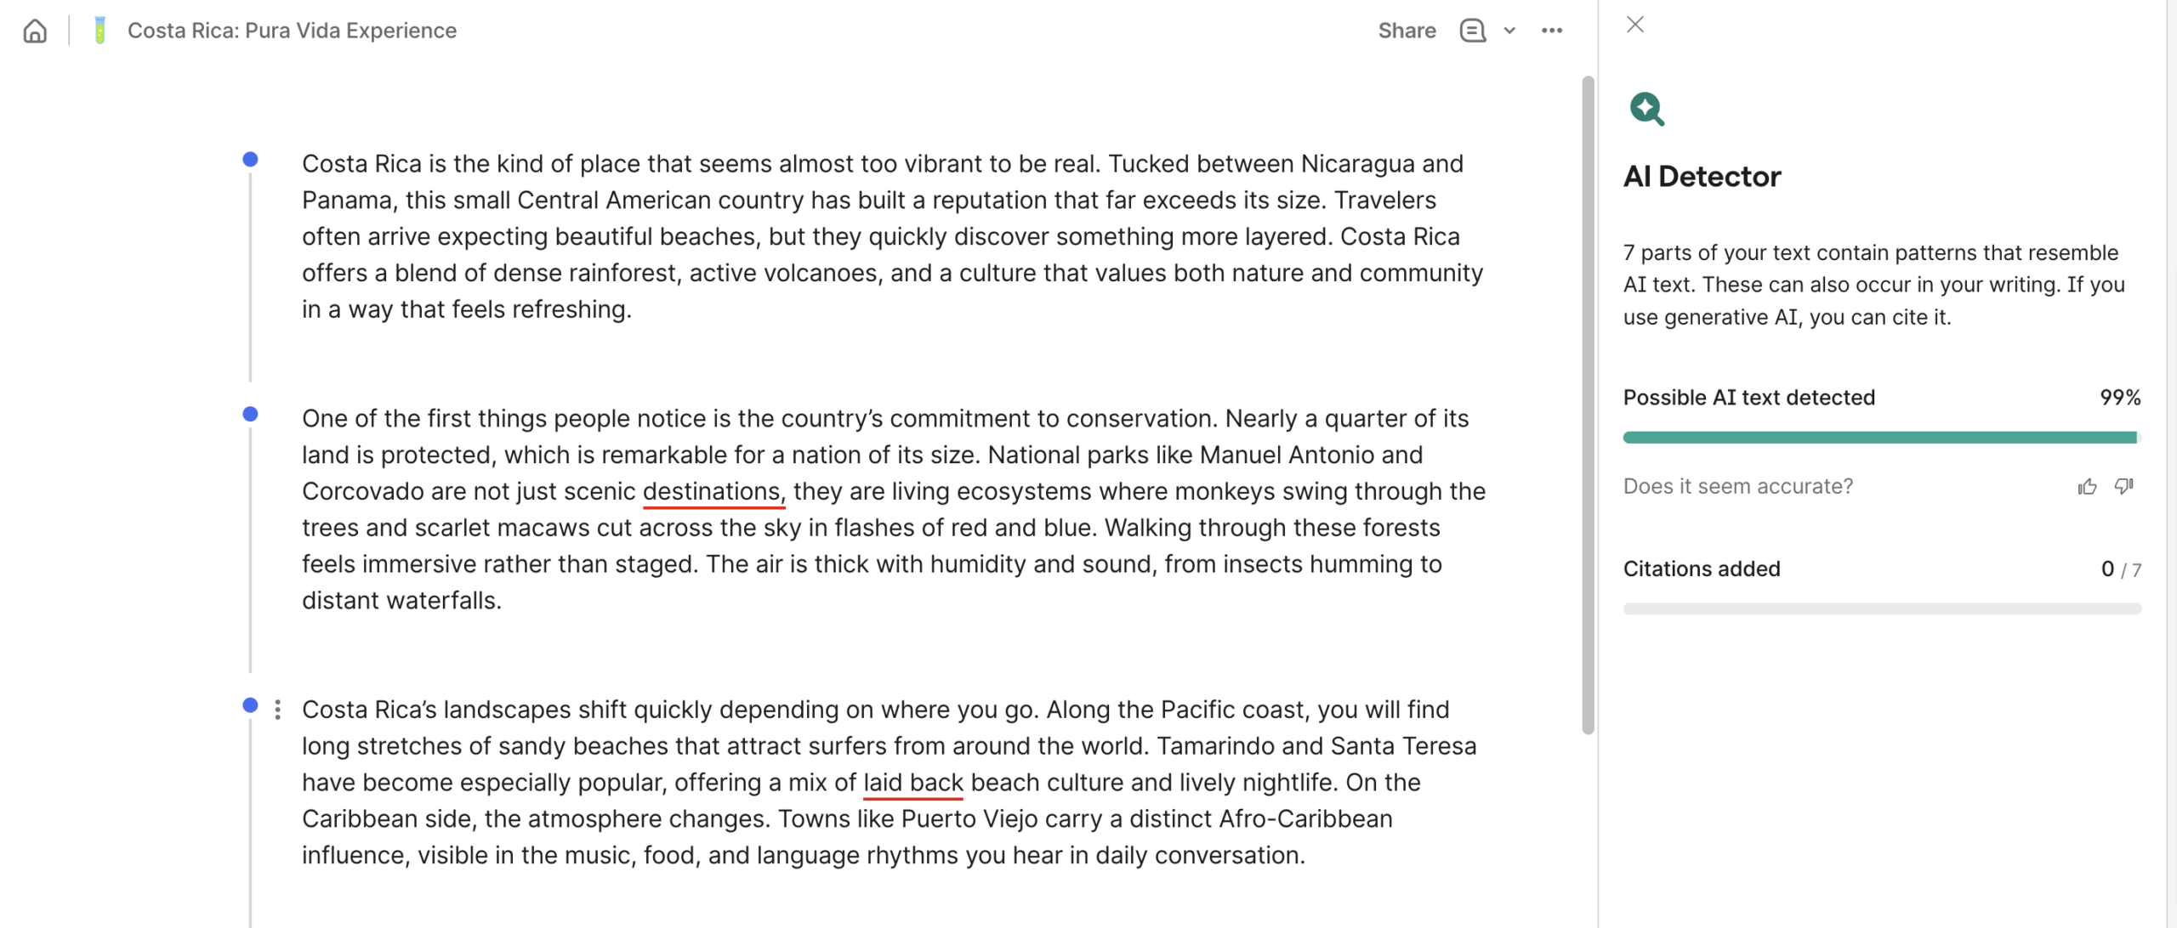Screen dimensions: 2177x928
Task: Click underlined word "destinations,"
Action: (713, 491)
